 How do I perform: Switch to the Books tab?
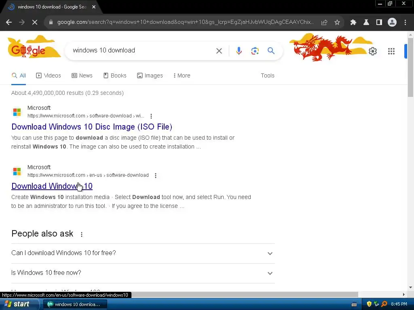(x=115, y=75)
